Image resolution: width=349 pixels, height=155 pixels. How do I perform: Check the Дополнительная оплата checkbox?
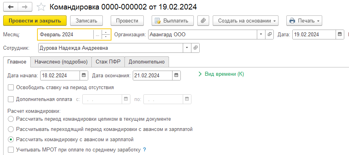(x=11, y=99)
